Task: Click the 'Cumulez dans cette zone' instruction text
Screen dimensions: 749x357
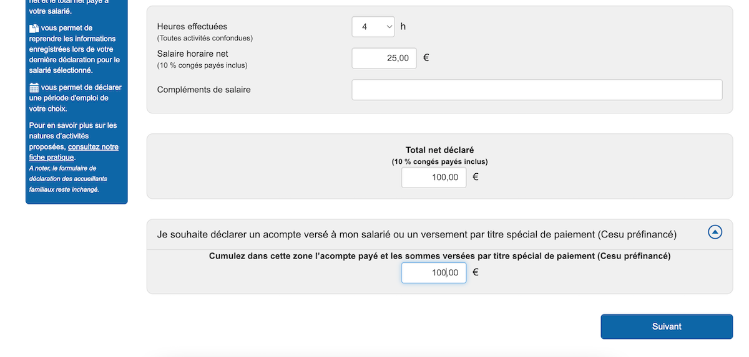Action: click(x=439, y=256)
